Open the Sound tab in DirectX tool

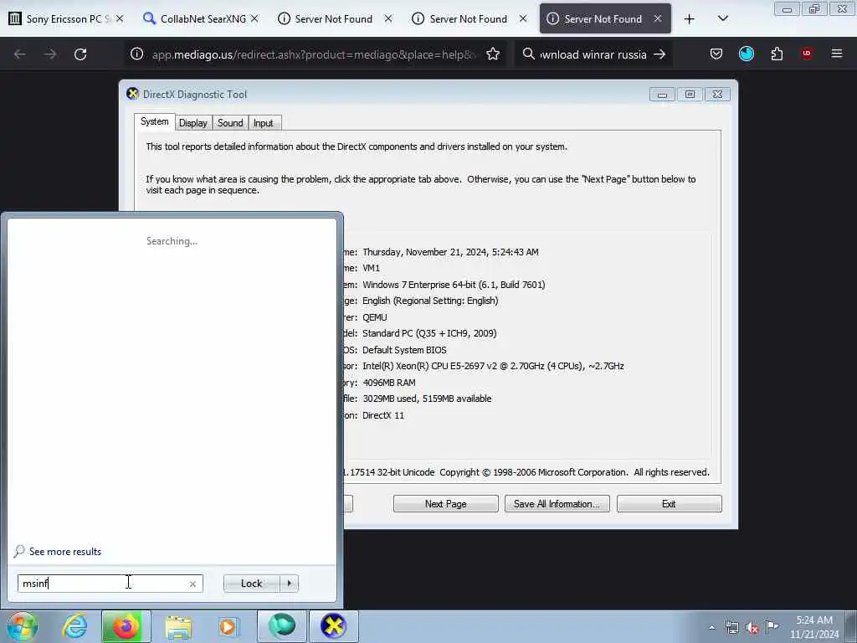(230, 123)
